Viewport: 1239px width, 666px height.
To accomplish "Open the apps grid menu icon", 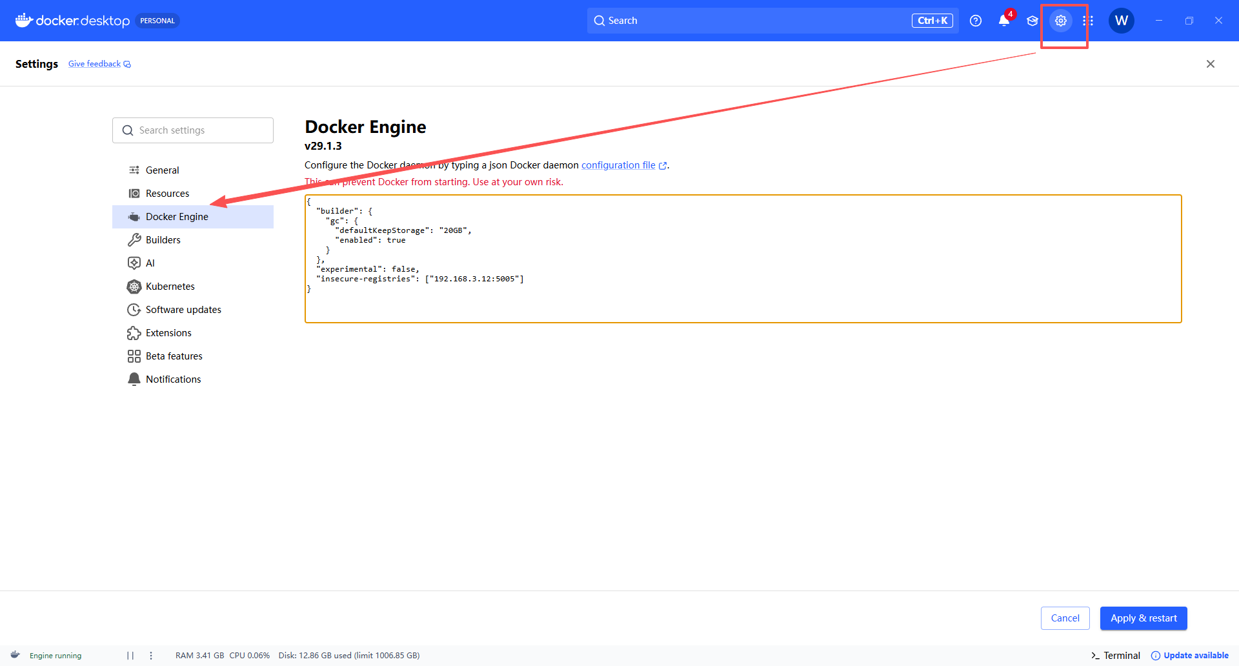I will tap(1088, 21).
